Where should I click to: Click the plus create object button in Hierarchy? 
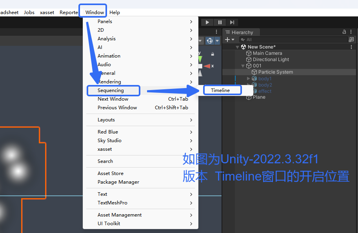pyautogui.click(x=227, y=40)
